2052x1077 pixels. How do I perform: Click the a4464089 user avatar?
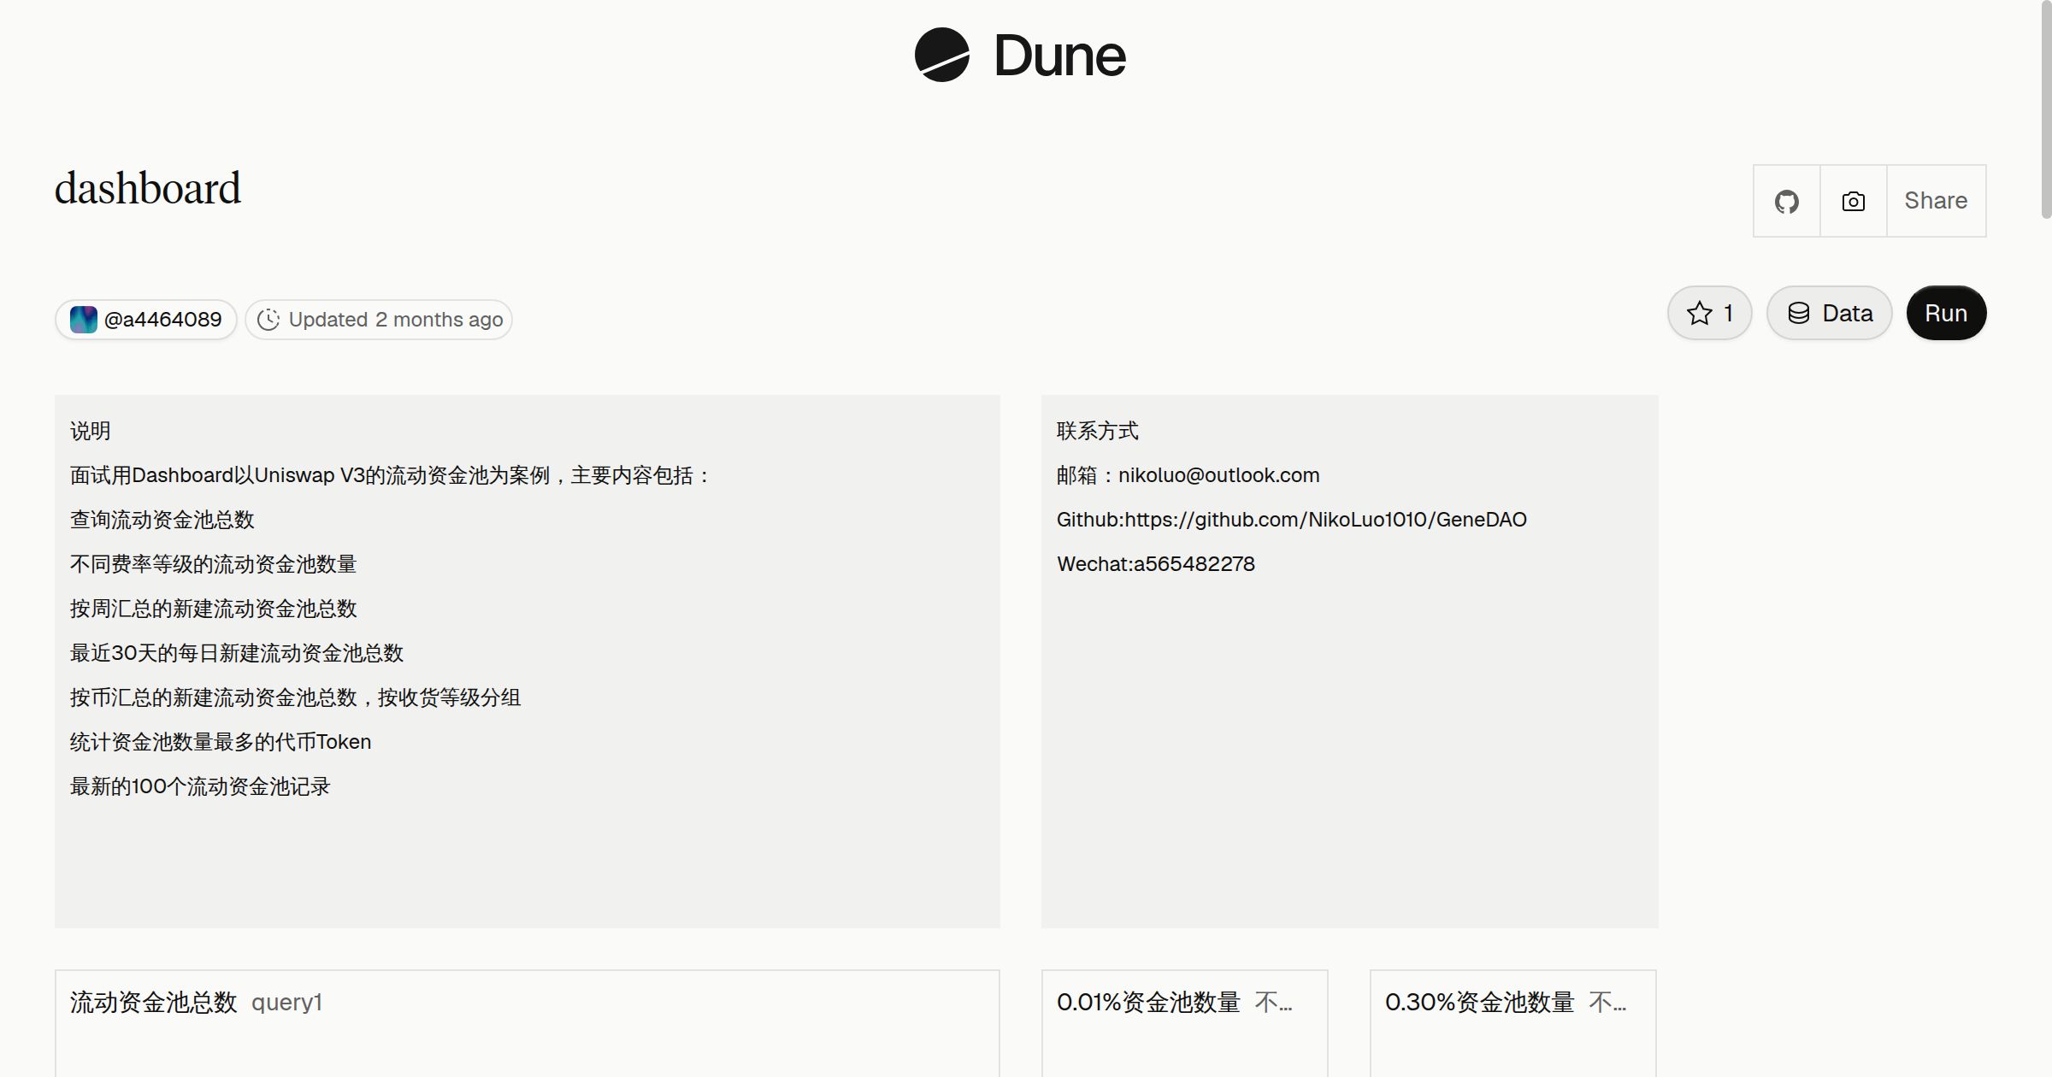pyautogui.click(x=83, y=320)
